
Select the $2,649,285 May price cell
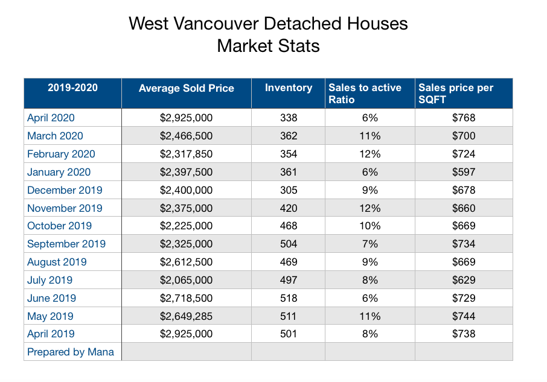click(186, 316)
